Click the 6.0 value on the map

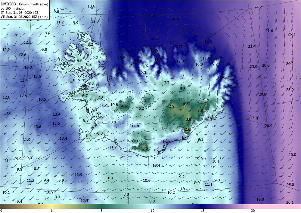click(135, 141)
